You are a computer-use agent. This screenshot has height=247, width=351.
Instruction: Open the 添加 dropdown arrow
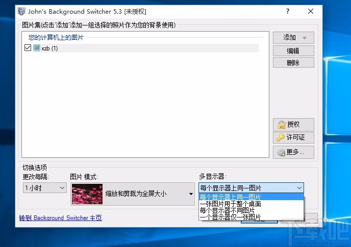tap(304, 38)
